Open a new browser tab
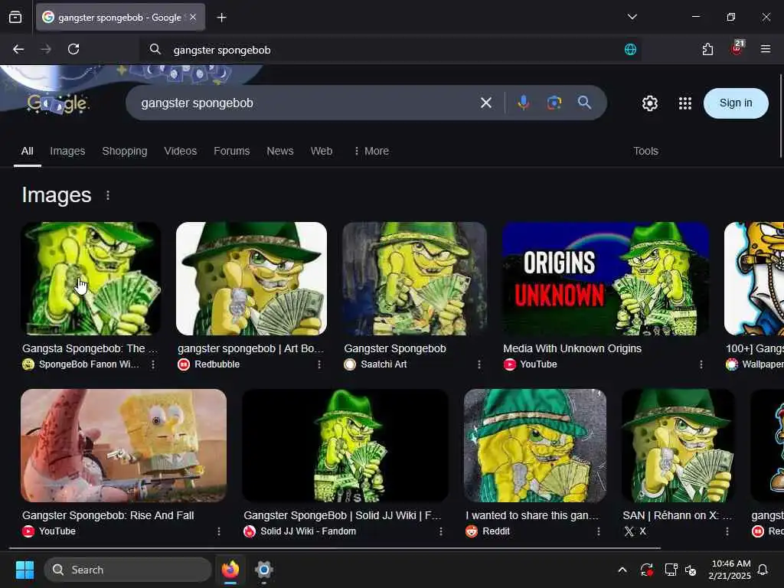The image size is (784, 588). (221, 18)
